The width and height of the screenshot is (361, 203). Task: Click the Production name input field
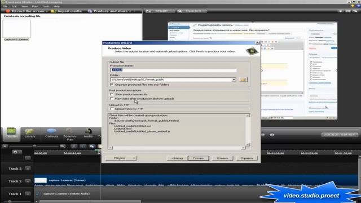coord(173,70)
